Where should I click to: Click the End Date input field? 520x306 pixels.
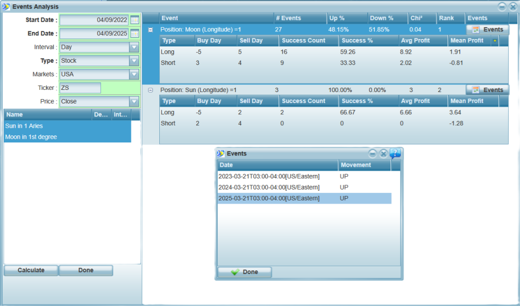pos(94,34)
